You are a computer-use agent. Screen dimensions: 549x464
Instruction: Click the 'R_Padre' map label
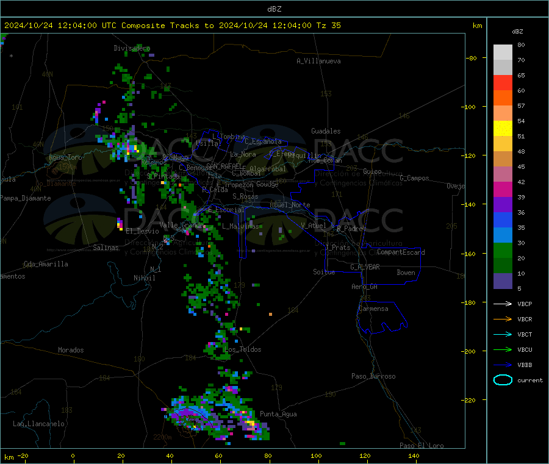point(350,229)
